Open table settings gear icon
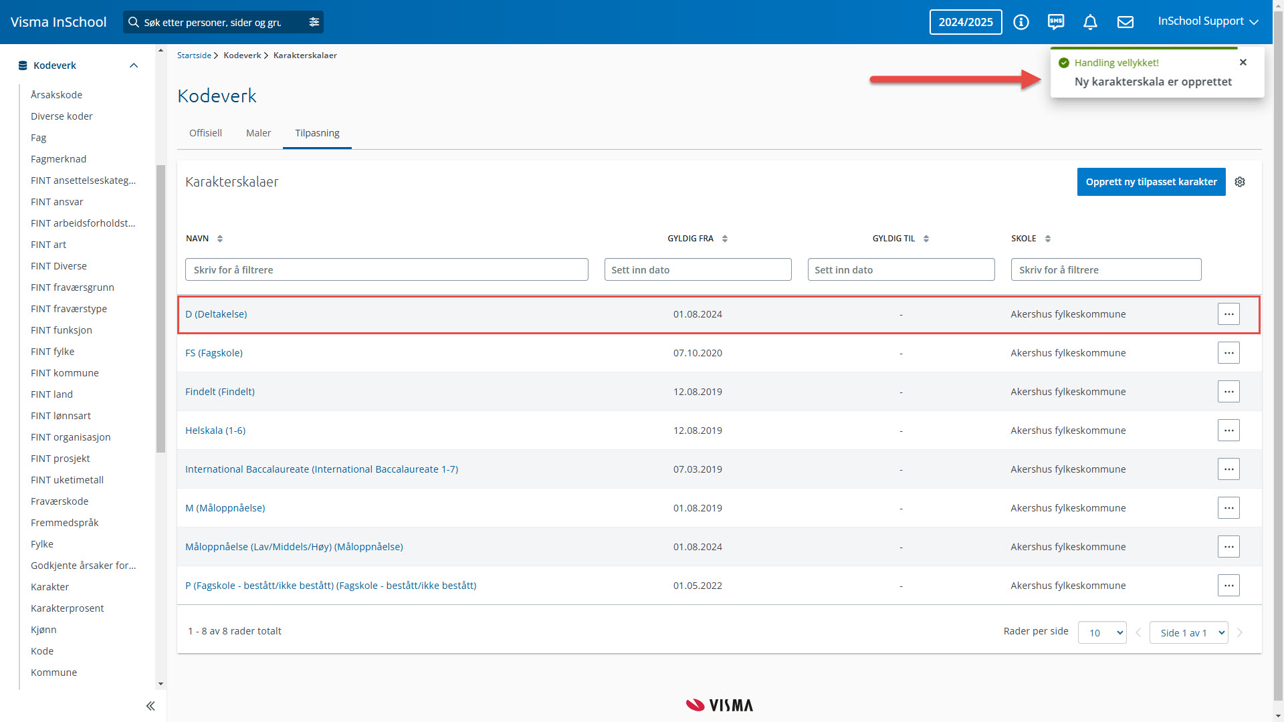The image size is (1284, 722). (x=1240, y=182)
